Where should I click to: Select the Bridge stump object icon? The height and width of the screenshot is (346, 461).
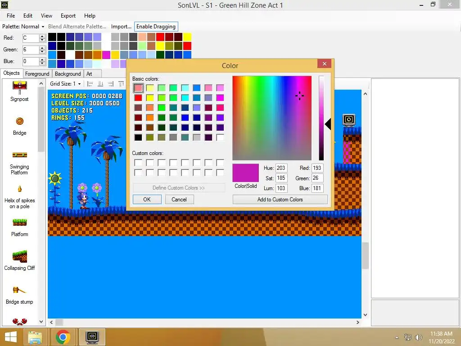tap(19, 290)
